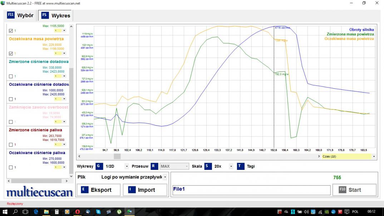Open the Plik log file dropdown
Image resolution: width=384 pixels, height=216 pixels.
click(x=165, y=177)
